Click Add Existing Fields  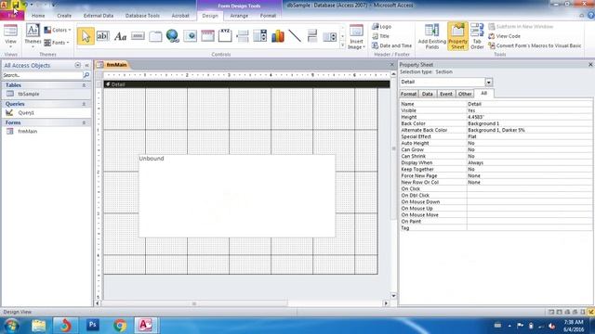pos(431,36)
